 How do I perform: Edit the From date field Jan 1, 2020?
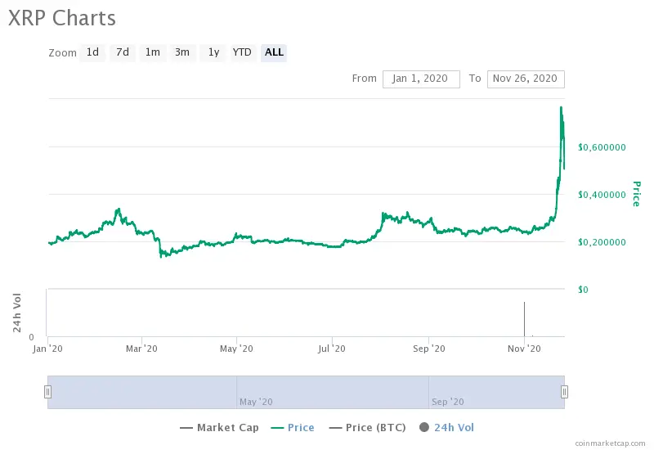(421, 79)
